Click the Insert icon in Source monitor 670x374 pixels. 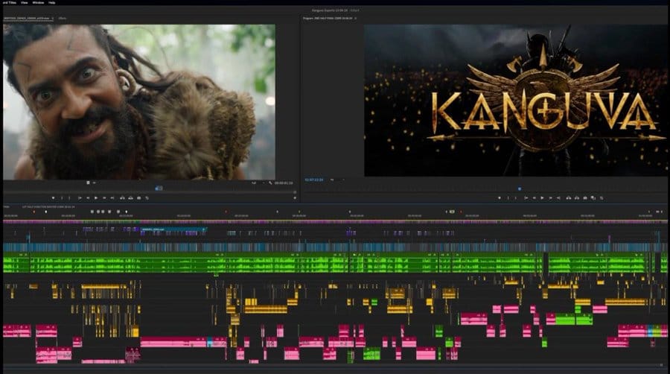[122, 197]
